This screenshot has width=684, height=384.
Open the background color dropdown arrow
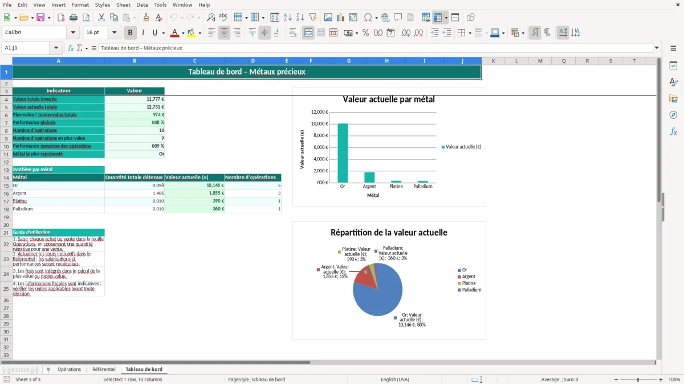click(200, 33)
